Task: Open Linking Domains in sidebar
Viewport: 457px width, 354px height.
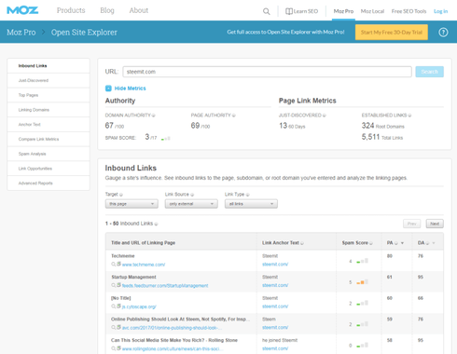Action: click(48, 110)
